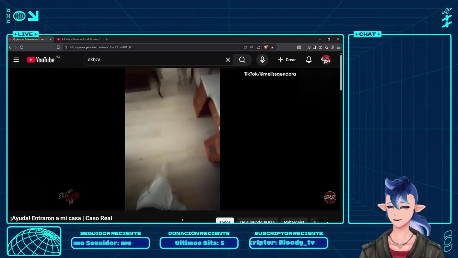Open the tab search icon
This screenshot has width=458, height=258.
pos(299,47)
